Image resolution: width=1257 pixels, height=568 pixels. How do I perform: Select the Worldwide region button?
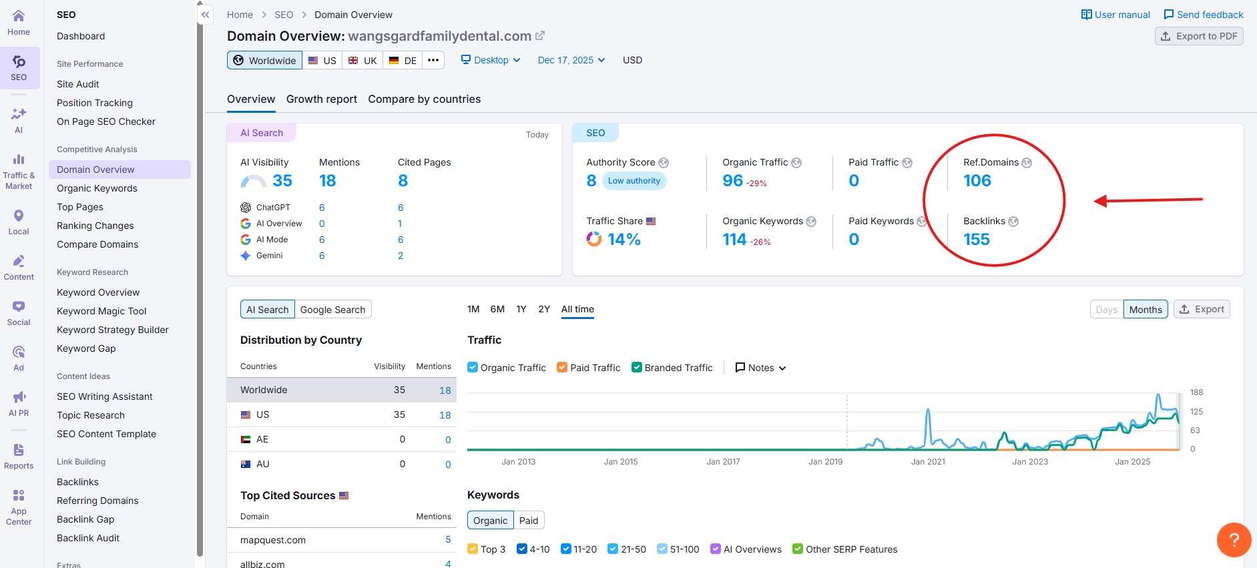(x=264, y=60)
